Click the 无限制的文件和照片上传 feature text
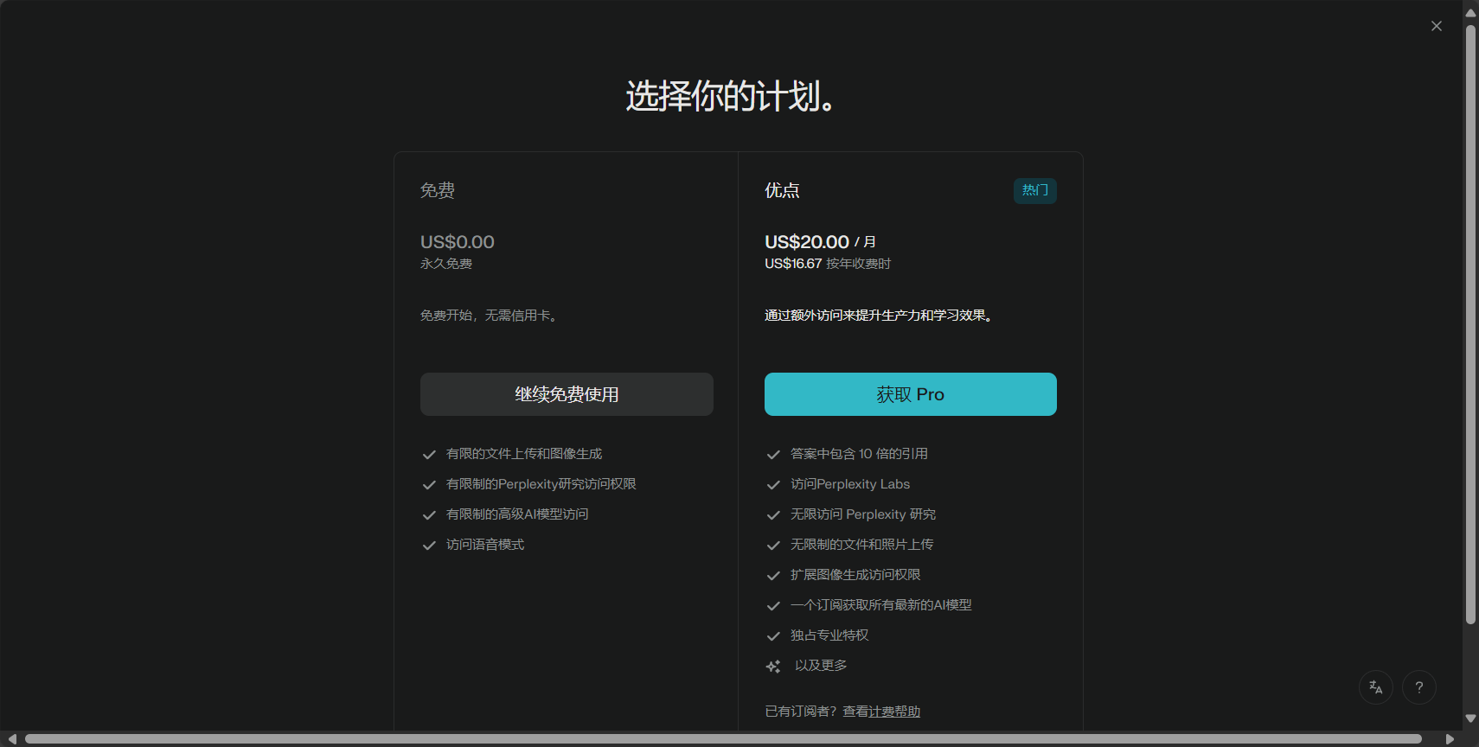 pyautogui.click(x=862, y=545)
